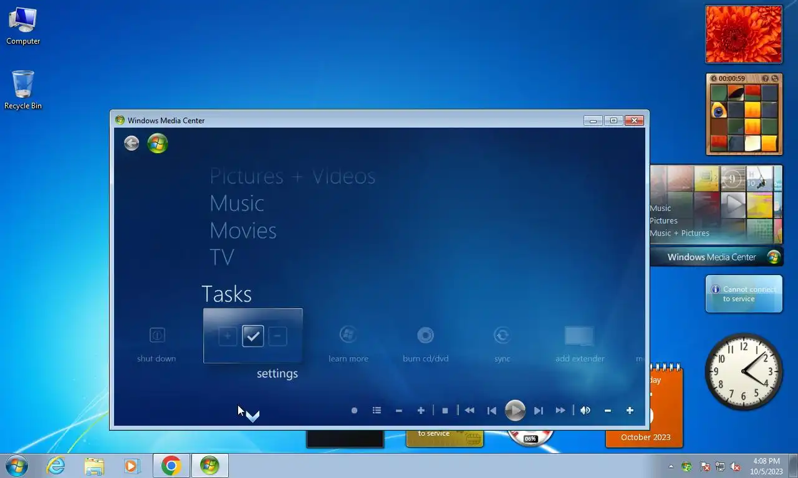Select the Movies menu category

pos(243,231)
